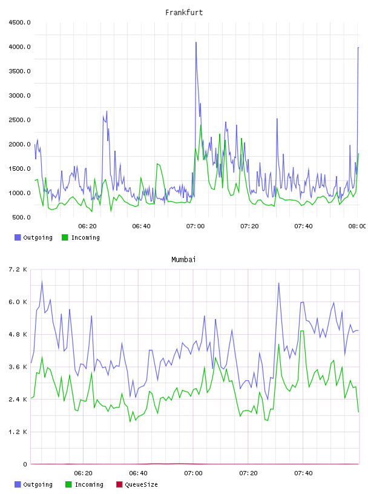This screenshot has height=494, width=368.
Task: Click the 07:00 time label in Frankfurt chart
Action: [x=195, y=226]
